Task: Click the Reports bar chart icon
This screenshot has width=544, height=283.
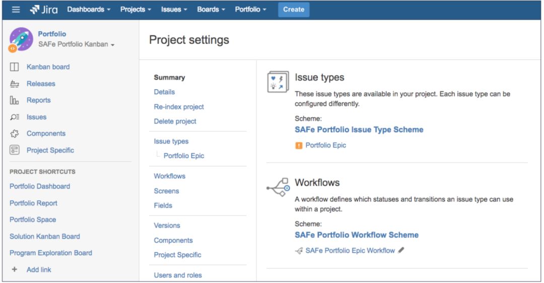Action: [14, 100]
